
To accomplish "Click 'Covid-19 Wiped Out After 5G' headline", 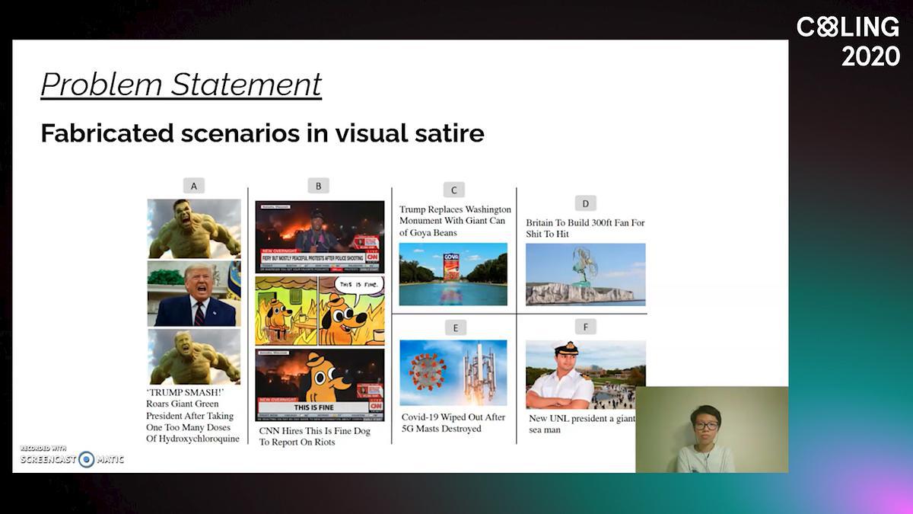I will point(453,423).
